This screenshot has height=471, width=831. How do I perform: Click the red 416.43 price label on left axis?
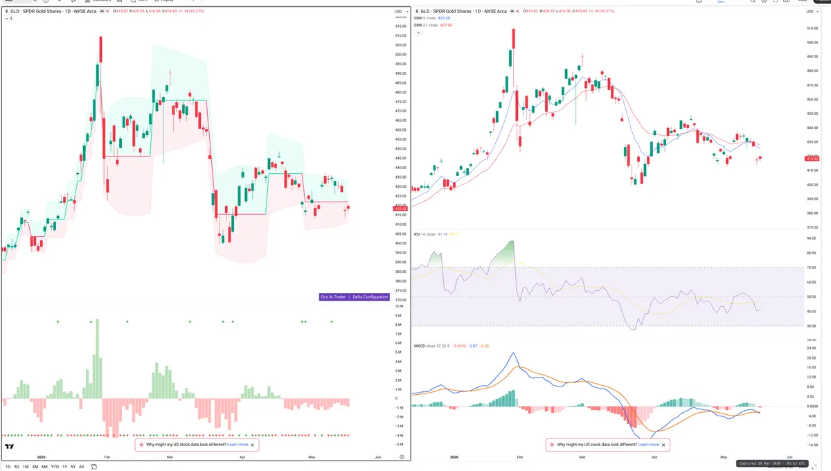[x=402, y=207]
